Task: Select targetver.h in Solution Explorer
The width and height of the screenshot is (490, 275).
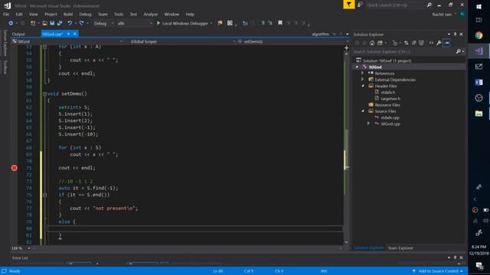Action: pyautogui.click(x=390, y=99)
